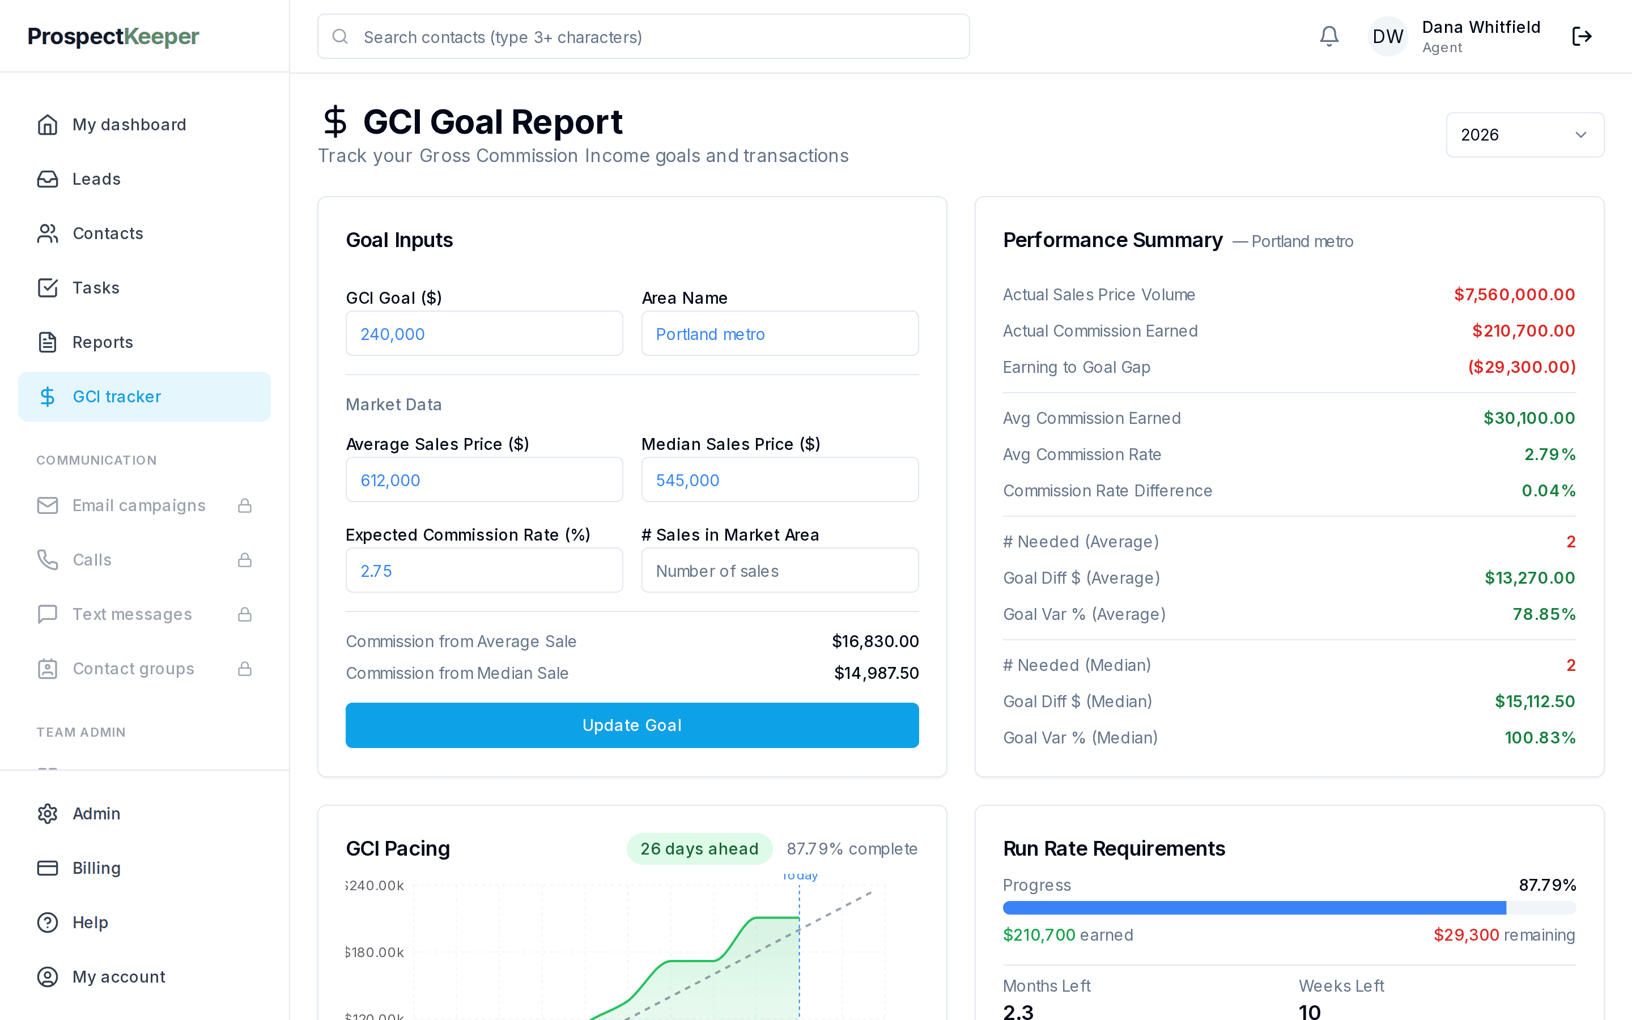
Task: Click the Contacts people icon
Action: [47, 233]
